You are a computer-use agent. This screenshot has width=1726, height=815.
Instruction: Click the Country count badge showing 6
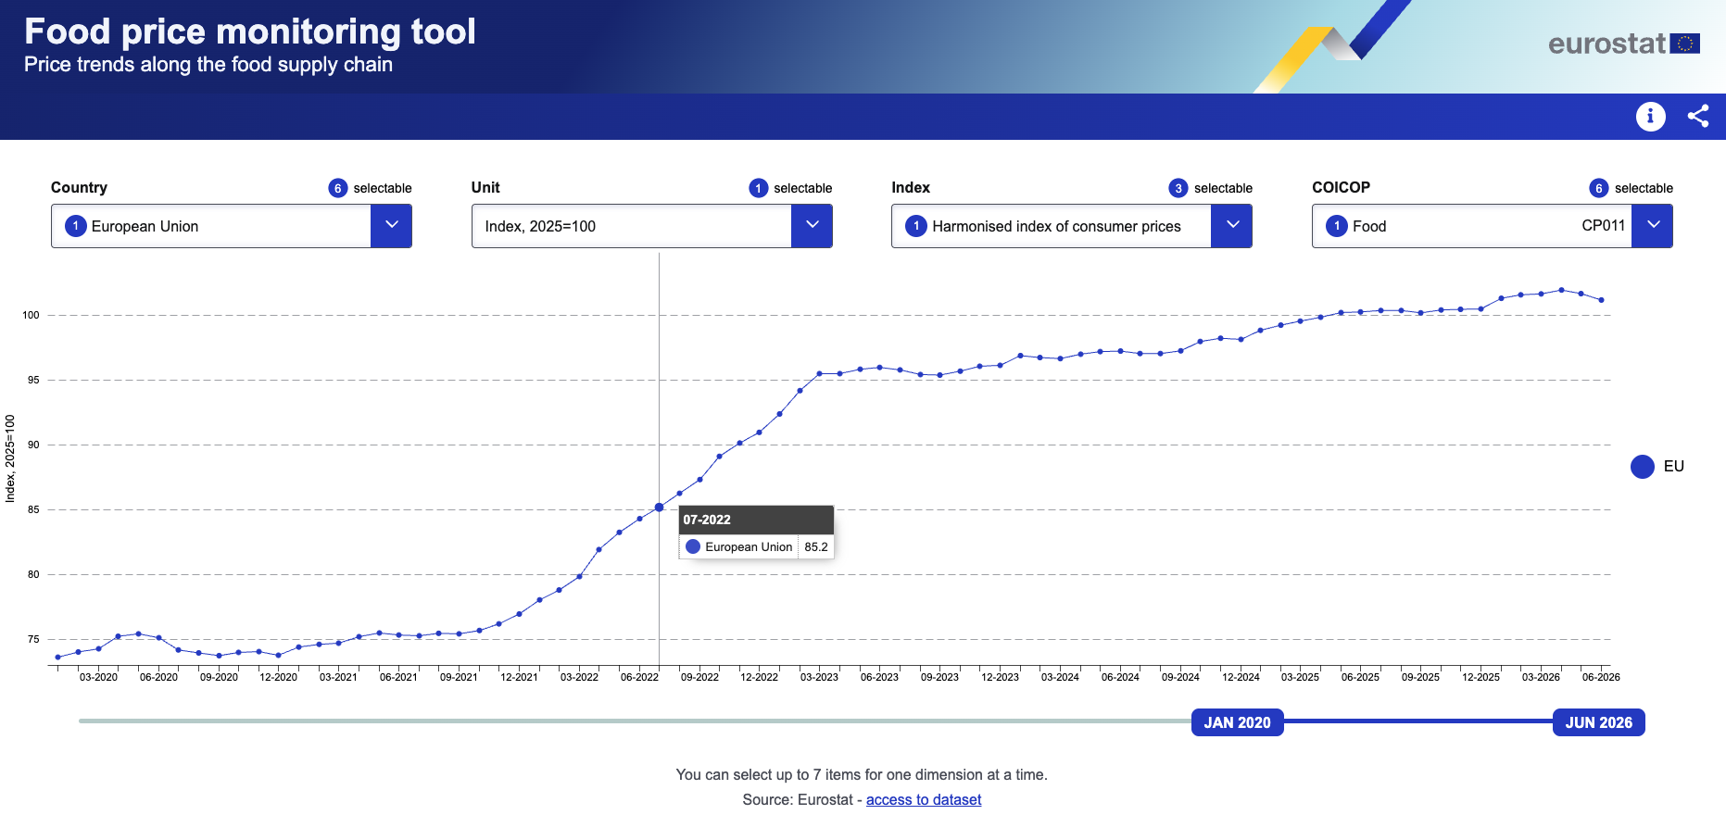click(338, 188)
